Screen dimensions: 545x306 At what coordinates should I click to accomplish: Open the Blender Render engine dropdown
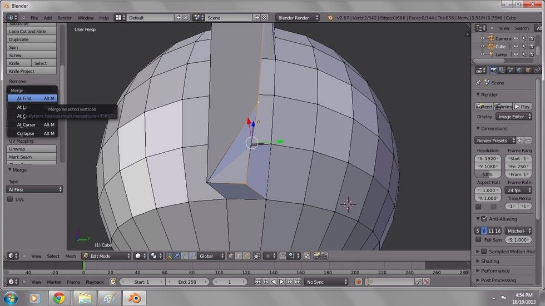[298, 18]
